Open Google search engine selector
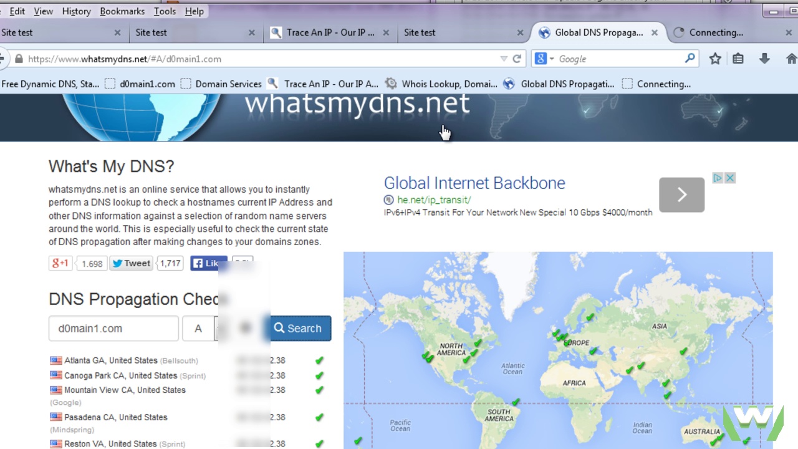This screenshot has width=798, height=449. pos(544,59)
